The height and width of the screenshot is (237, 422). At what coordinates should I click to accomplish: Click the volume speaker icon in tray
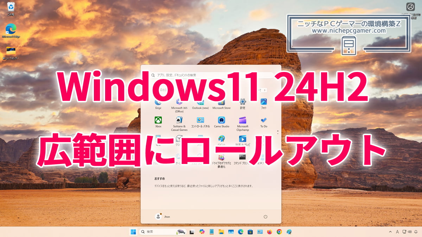tap(409, 232)
